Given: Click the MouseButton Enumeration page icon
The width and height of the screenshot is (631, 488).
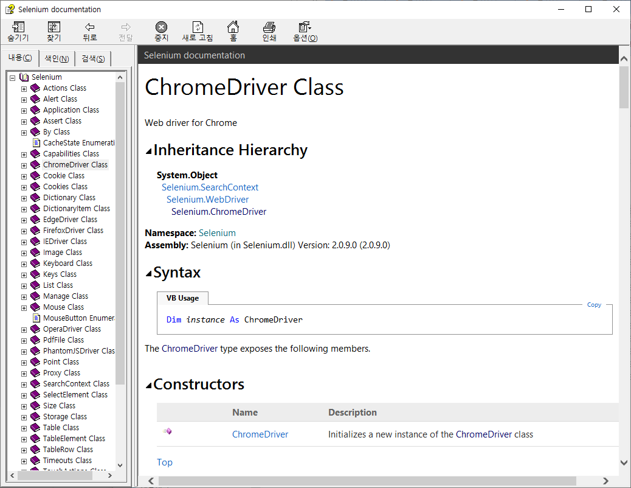Looking at the screenshot, I should [x=36, y=318].
